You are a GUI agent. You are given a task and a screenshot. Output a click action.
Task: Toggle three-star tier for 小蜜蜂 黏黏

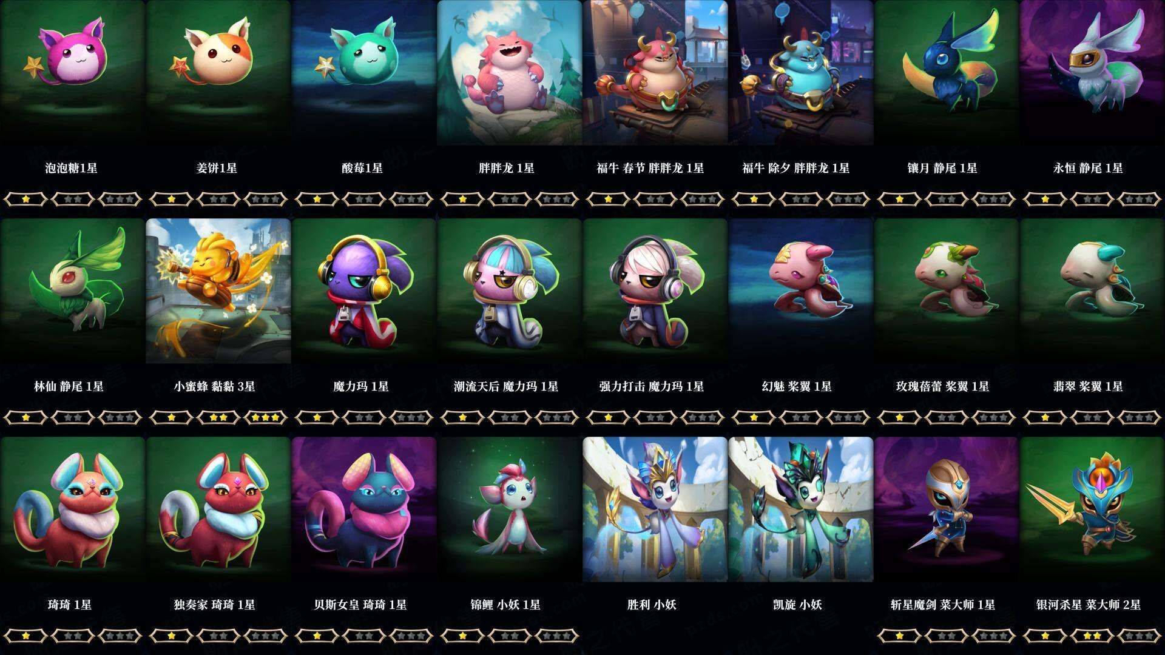pos(265,417)
